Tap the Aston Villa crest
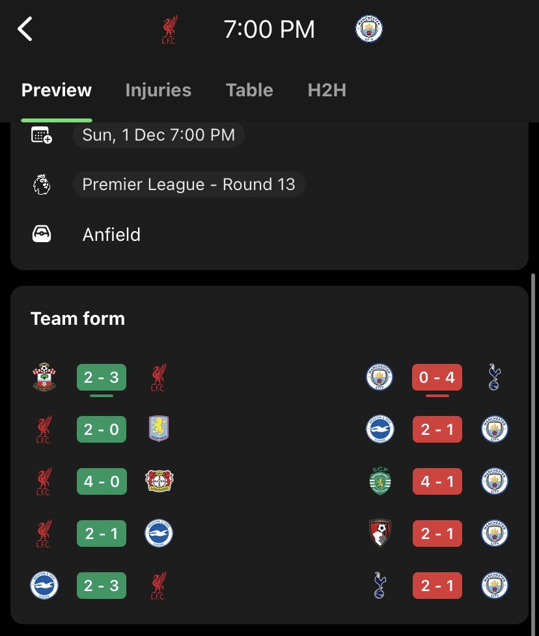Image resolution: width=539 pixels, height=636 pixels. coord(159,429)
